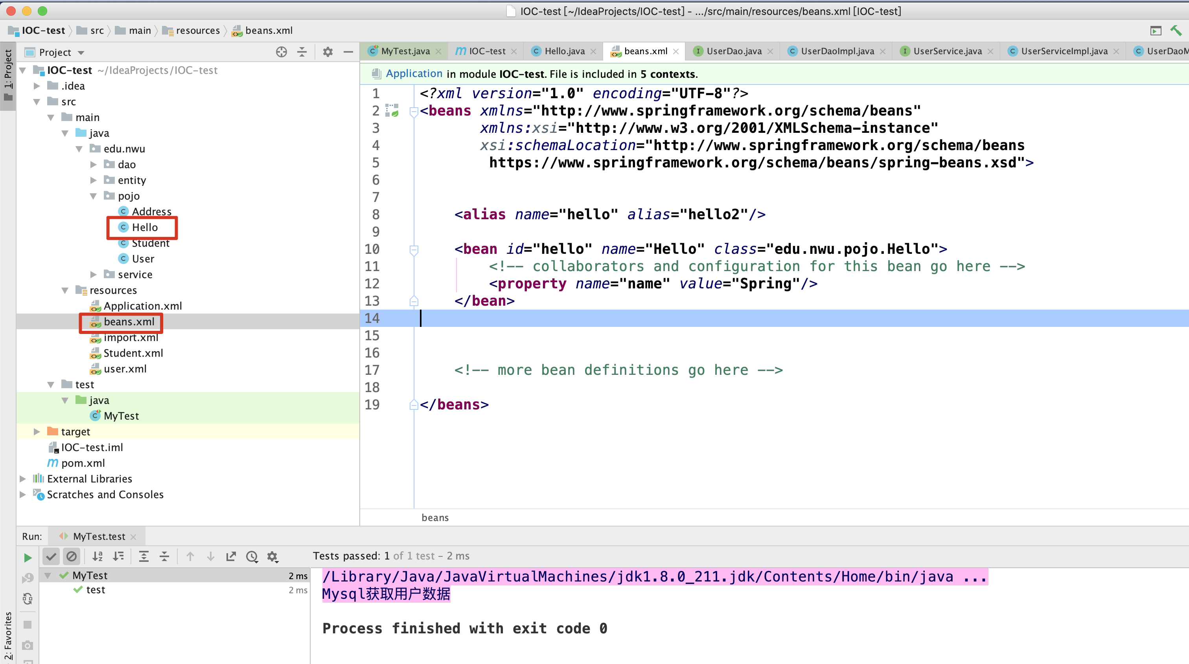The width and height of the screenshot is (1189, 664).
Task: Open Project panel settings gear
Action: [328, 51]
